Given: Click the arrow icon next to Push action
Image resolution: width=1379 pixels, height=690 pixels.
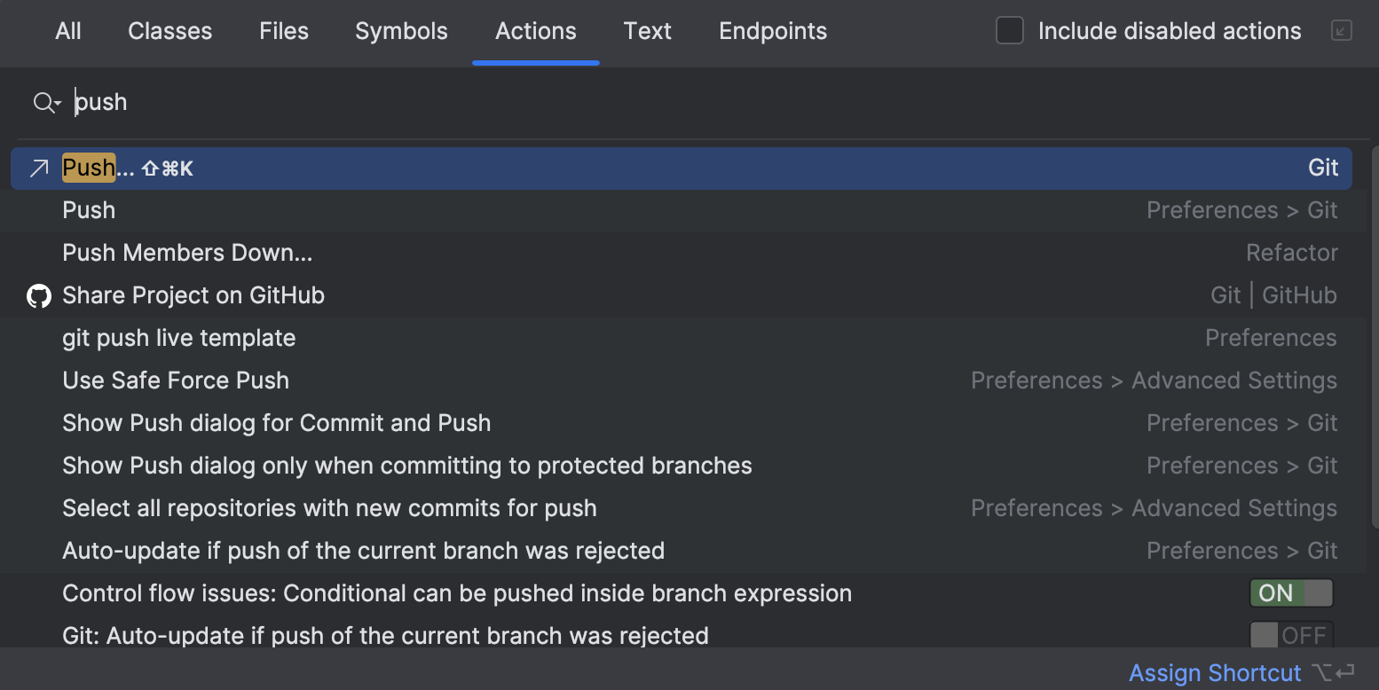Looking at the screenshot, I should tap(38, 168).
